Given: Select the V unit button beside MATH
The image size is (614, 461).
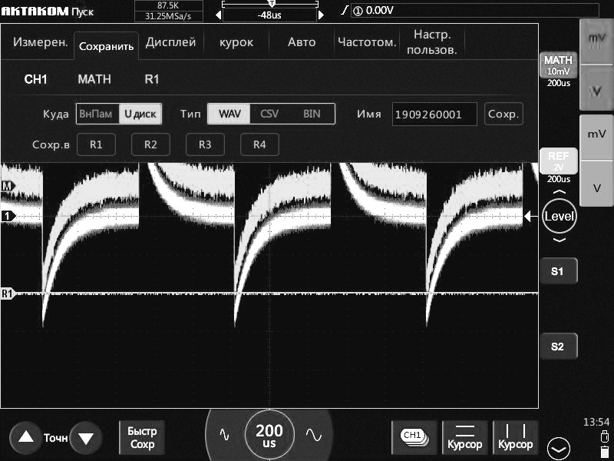Looking at the screenshot, I should [596, 88].
